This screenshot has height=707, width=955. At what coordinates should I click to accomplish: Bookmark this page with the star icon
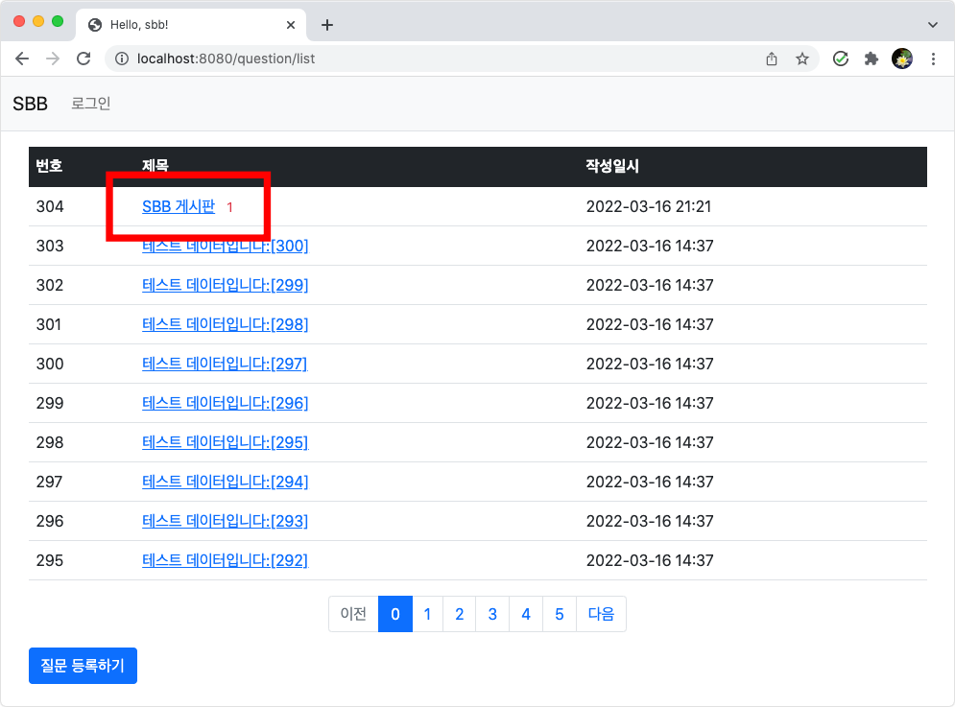coord(802,59)
